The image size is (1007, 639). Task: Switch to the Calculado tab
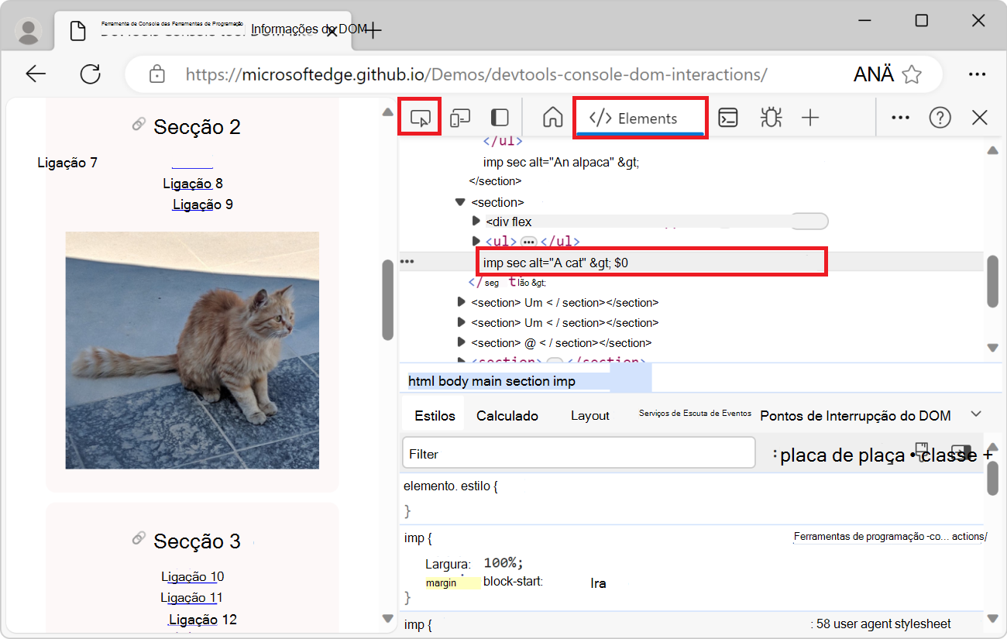pos(507,415)
